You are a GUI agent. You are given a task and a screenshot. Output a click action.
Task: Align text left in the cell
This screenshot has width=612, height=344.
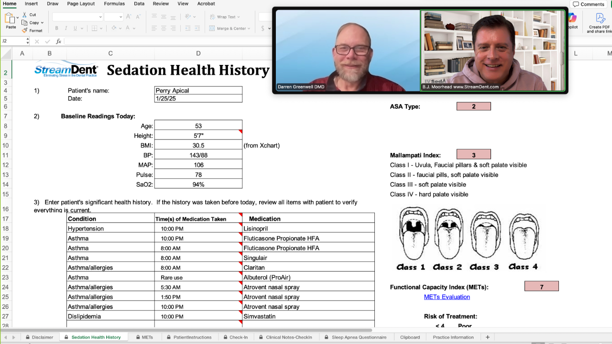click(154, 28)
